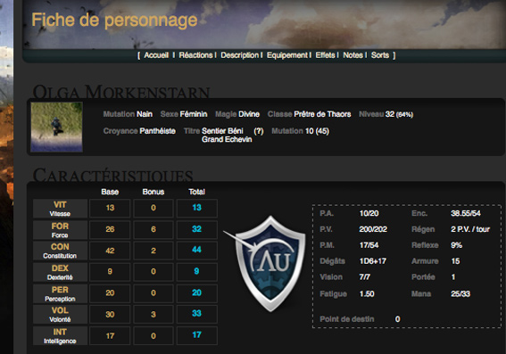Select the VOL Volonté row label
Viewport: 506px width, 354px height.
(60, 315)
